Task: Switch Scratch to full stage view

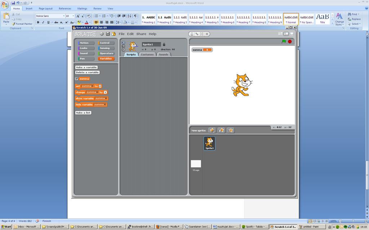Action: click(286, 34)
